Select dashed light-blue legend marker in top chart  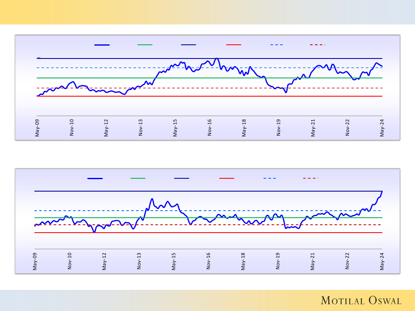276,44
